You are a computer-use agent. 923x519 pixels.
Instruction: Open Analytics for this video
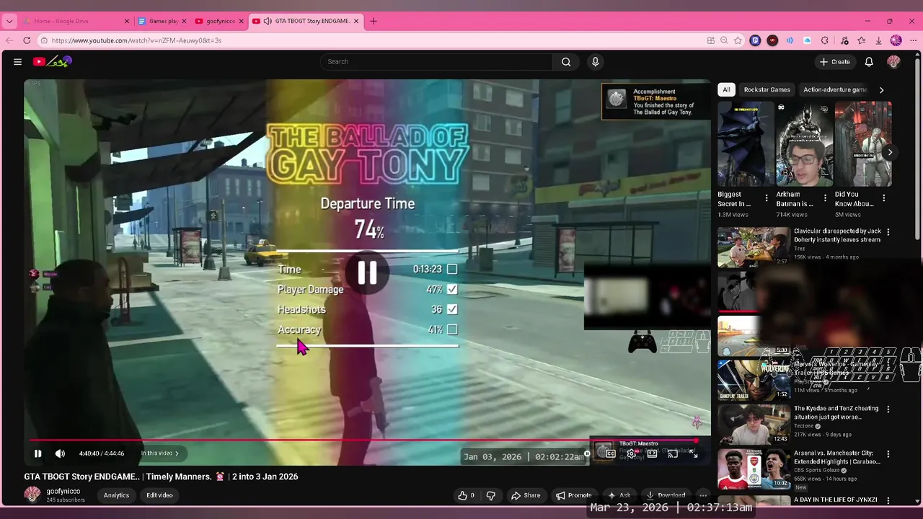(x=116, y=495)
